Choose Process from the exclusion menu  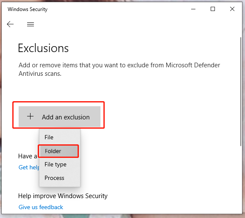pos(59,178)
